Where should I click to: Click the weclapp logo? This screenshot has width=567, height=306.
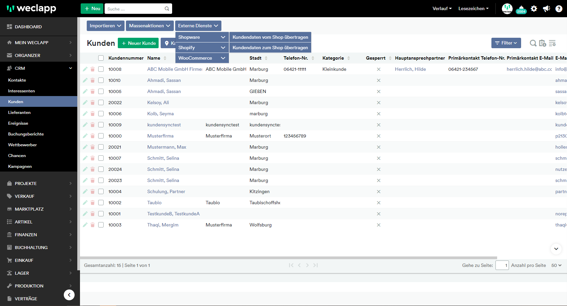[31, 8]
